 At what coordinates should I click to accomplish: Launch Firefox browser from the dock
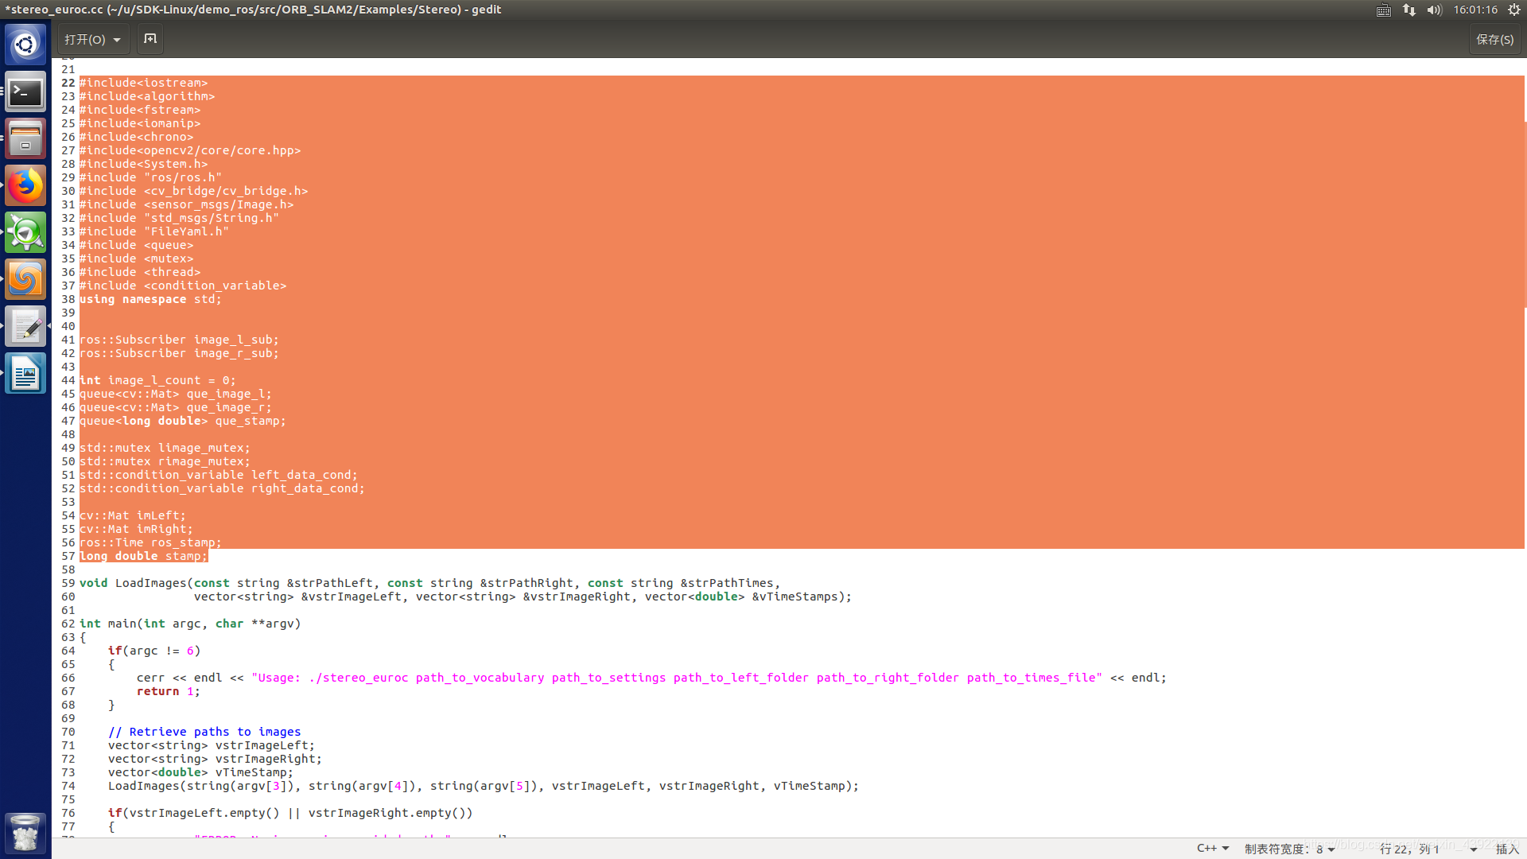[x=25, y=186]
